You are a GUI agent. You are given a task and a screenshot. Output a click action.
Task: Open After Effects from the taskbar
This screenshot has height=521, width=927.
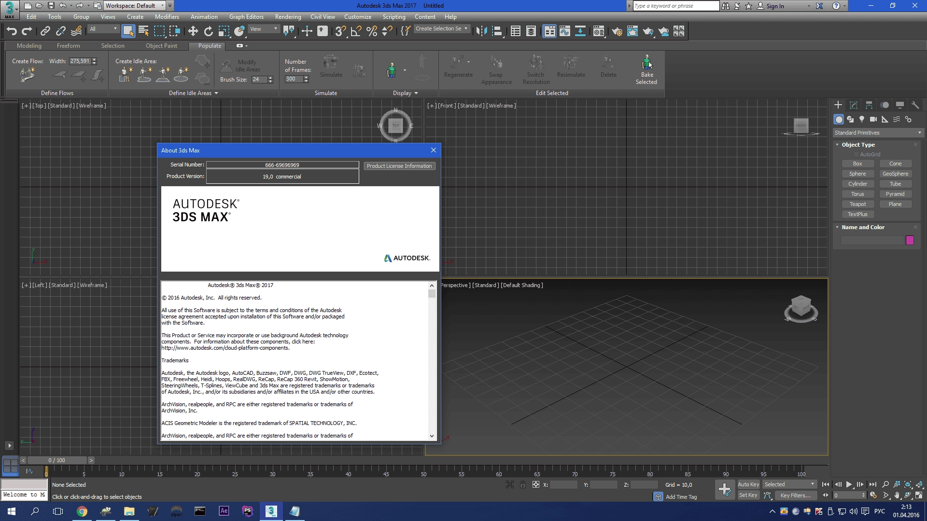224,511
